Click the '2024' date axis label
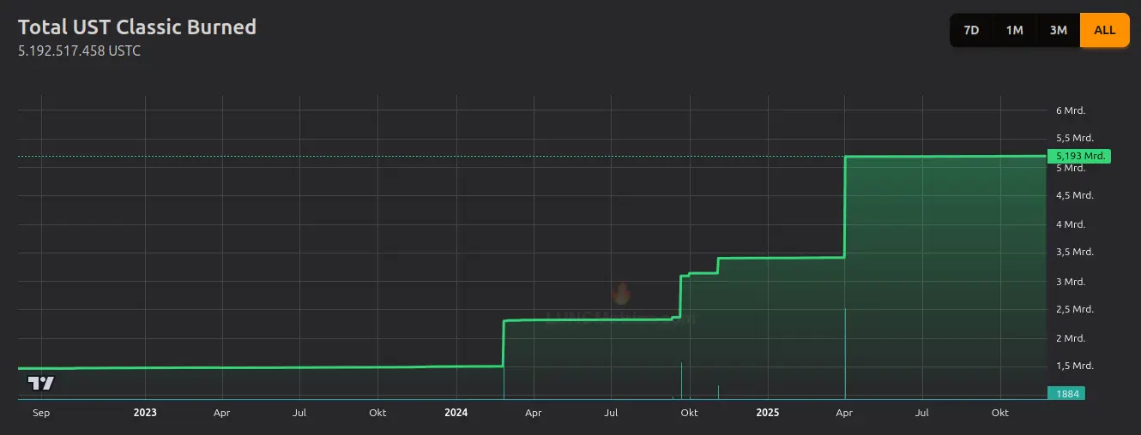 click(456, 413)
